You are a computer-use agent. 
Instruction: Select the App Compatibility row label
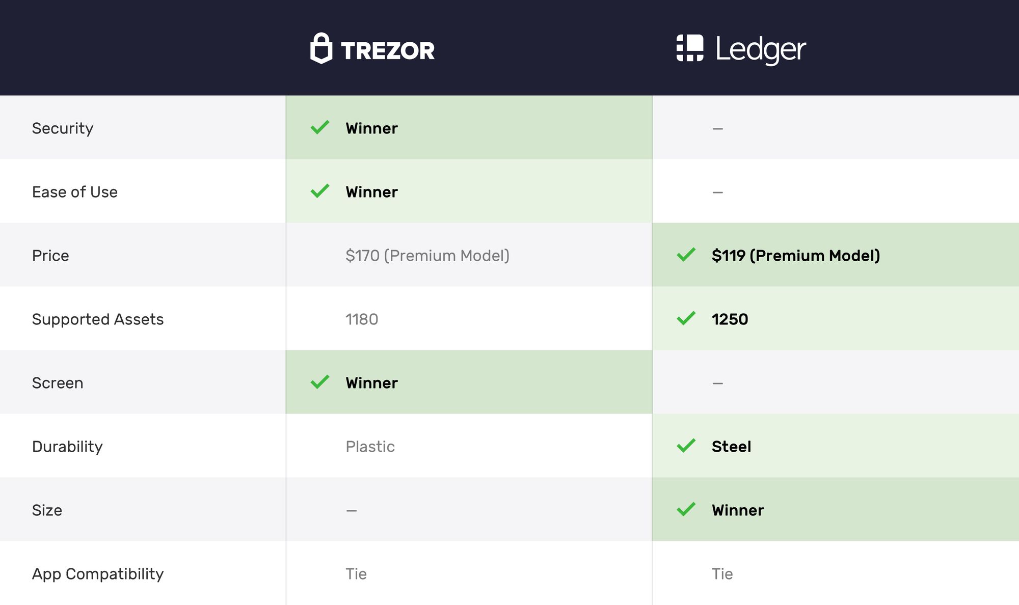click(x=98, y=574)
